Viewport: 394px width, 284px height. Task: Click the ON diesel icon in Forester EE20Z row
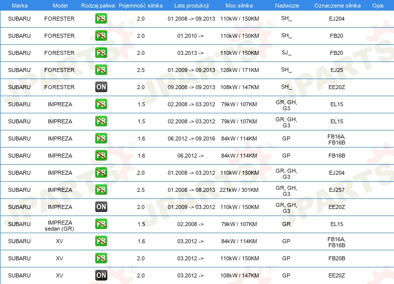point(101,87)
